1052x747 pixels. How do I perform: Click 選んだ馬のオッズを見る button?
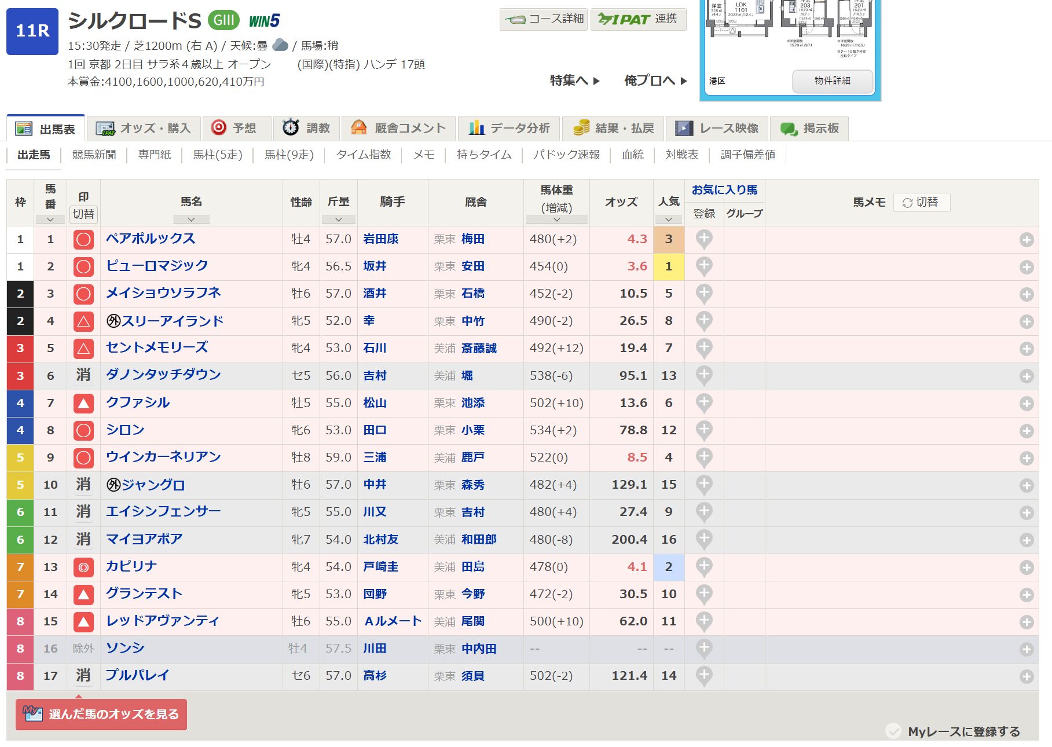[x=101, y=714]
